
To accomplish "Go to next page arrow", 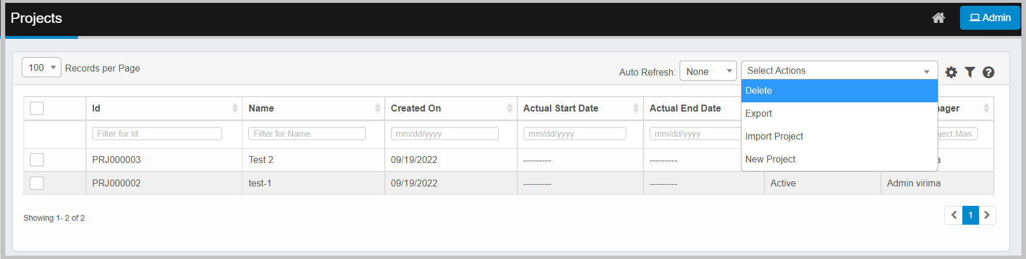I will (987, 215).
